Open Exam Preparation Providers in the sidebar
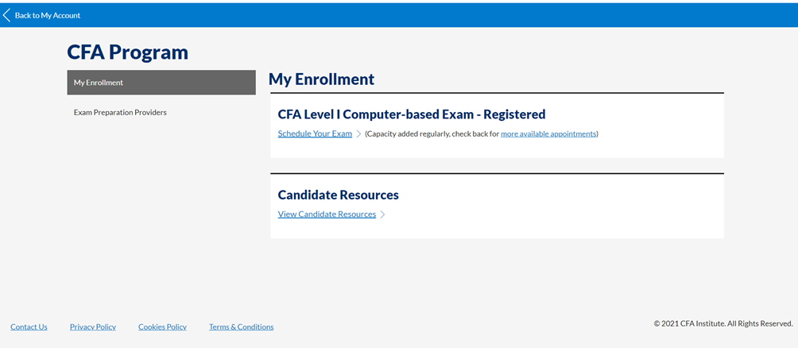This screenshot has width=798, height=348. [x=120, y=113]
